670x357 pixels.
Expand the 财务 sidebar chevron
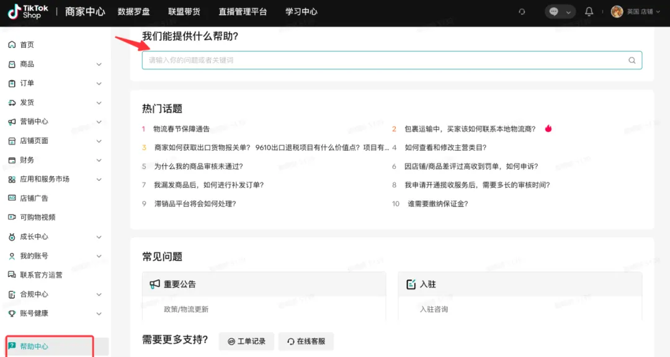coord(99,161)
